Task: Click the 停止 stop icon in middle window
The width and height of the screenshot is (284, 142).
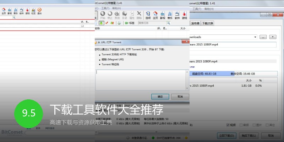Action: [110, 15]
